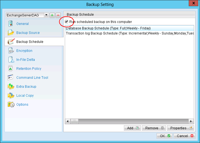Confirm settings with the OK button
200x143 pixels.
tap(164, 136)
